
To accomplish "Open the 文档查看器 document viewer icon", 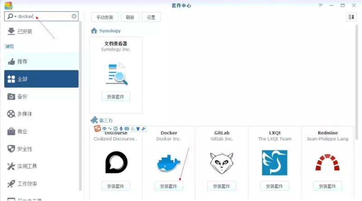I will [x=116, y=73].
